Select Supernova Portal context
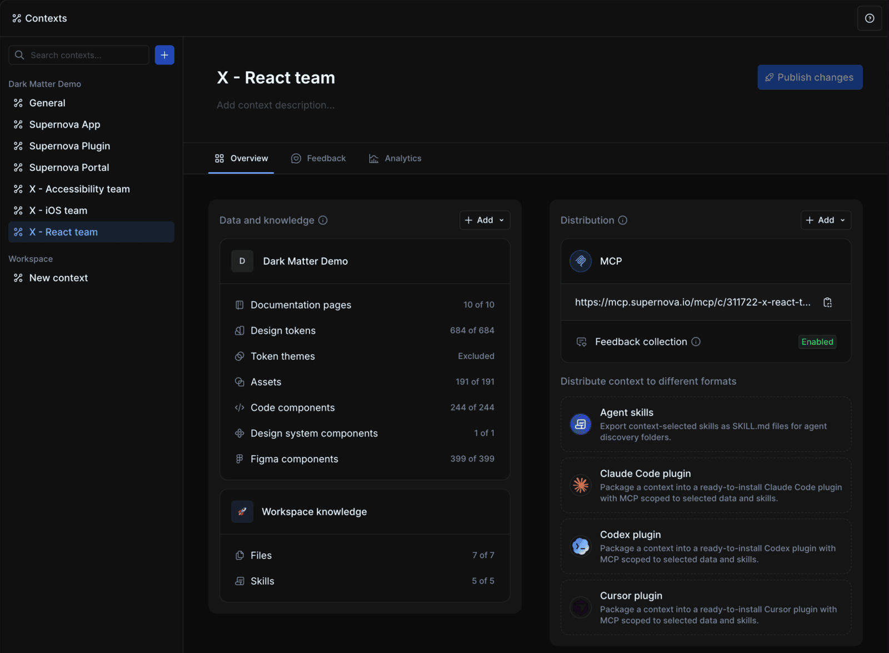Image resolution: width=889 pixels, height=653 pixels. [91, 167]
